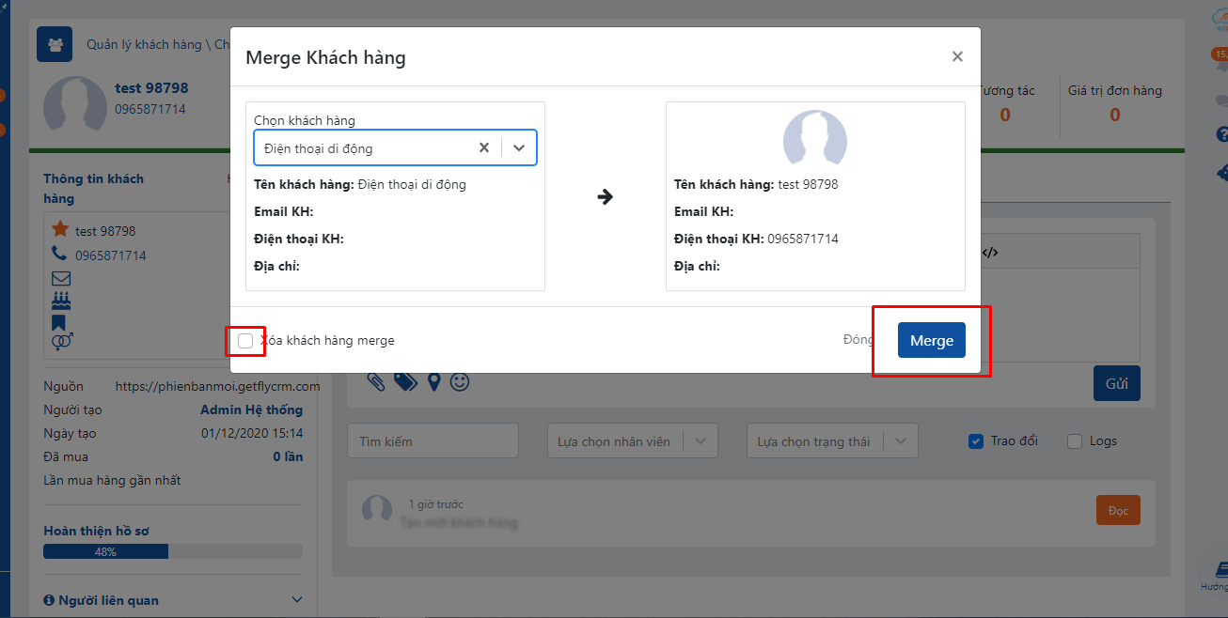Open the smiley emoji picker
This screenshot has width=1228, height=618.
click(460, 382)
